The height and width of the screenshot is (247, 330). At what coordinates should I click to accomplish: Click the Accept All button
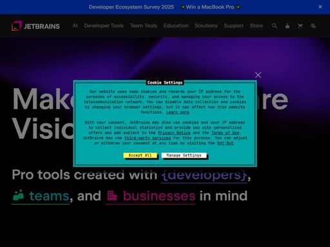point(140,155)
